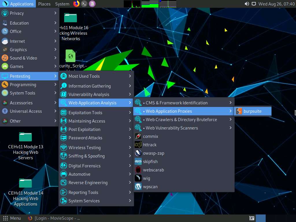Open Firefox from the top panel
The height and width of the screenshot is (222, 296).
pos(76,4)
